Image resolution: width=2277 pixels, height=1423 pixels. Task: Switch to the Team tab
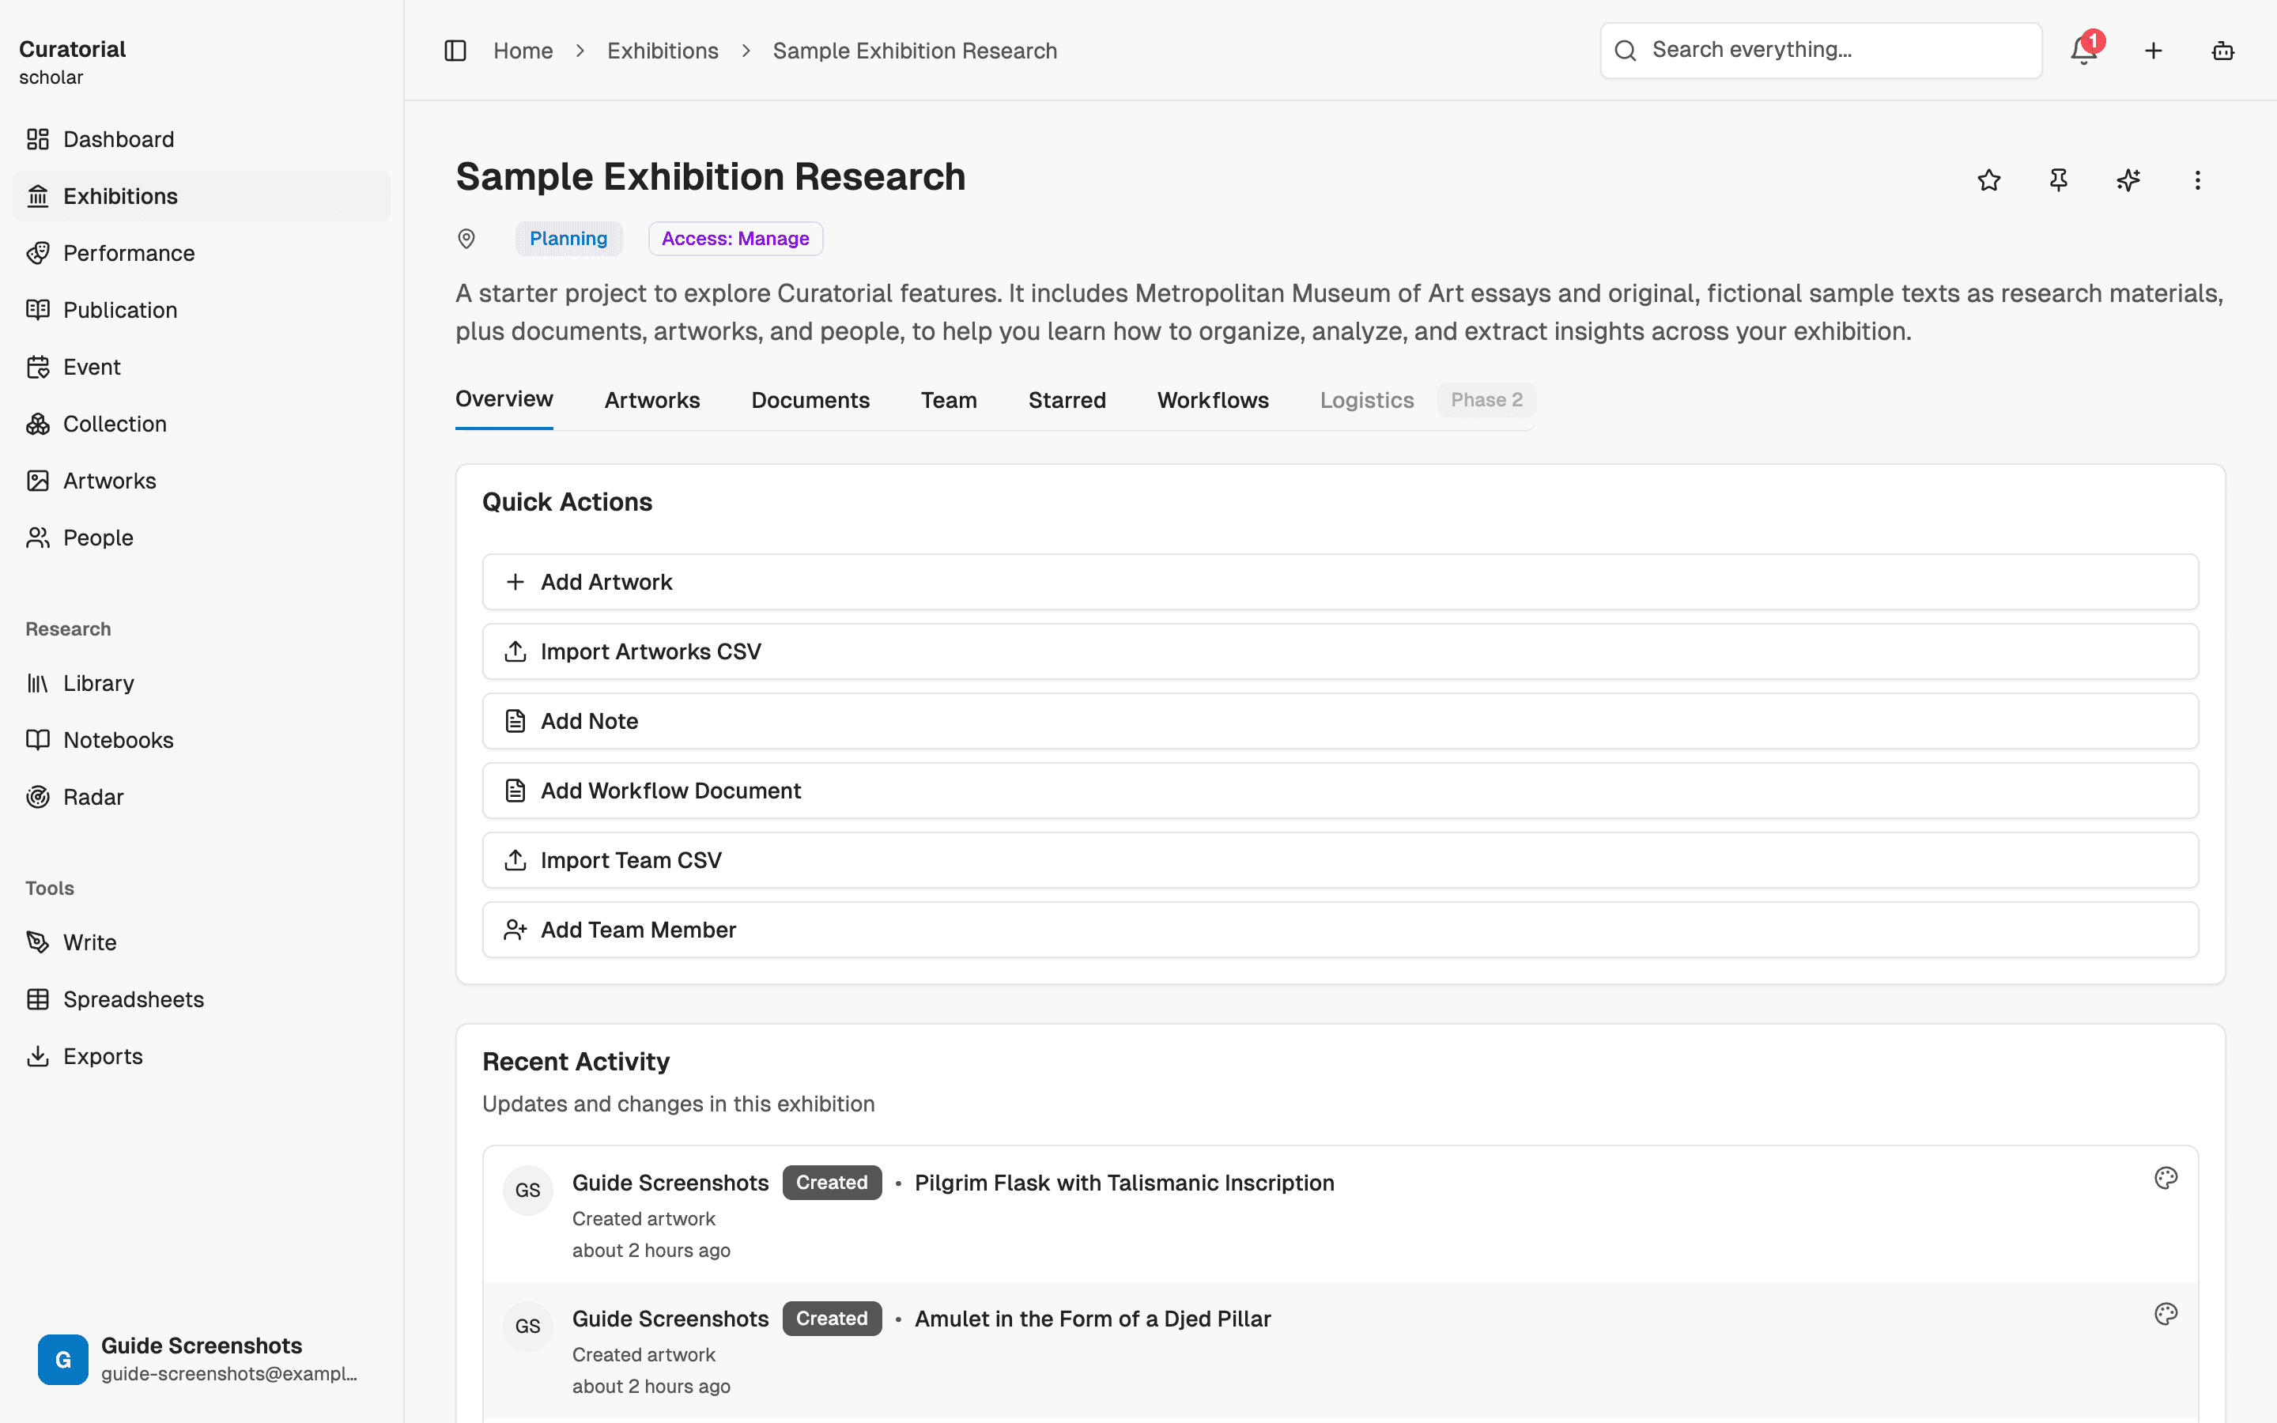[949, 400]
